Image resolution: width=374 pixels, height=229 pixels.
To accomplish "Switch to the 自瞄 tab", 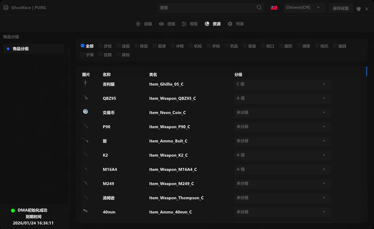I will point(144,24).
